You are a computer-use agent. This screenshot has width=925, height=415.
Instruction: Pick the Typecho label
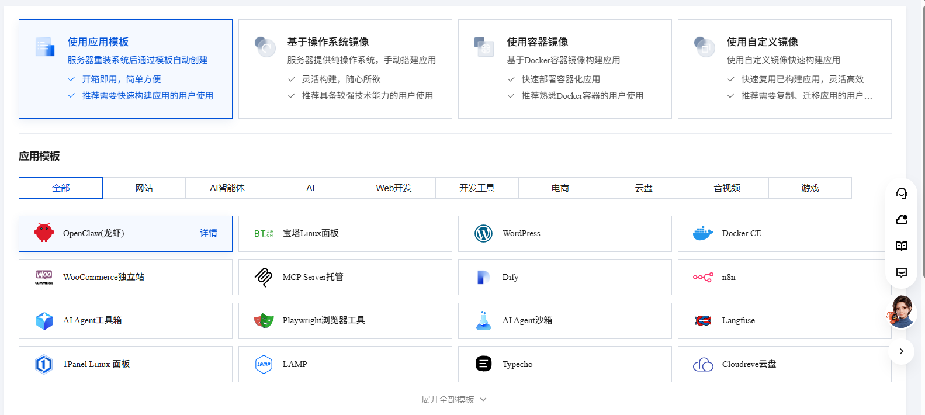[517, 364]
